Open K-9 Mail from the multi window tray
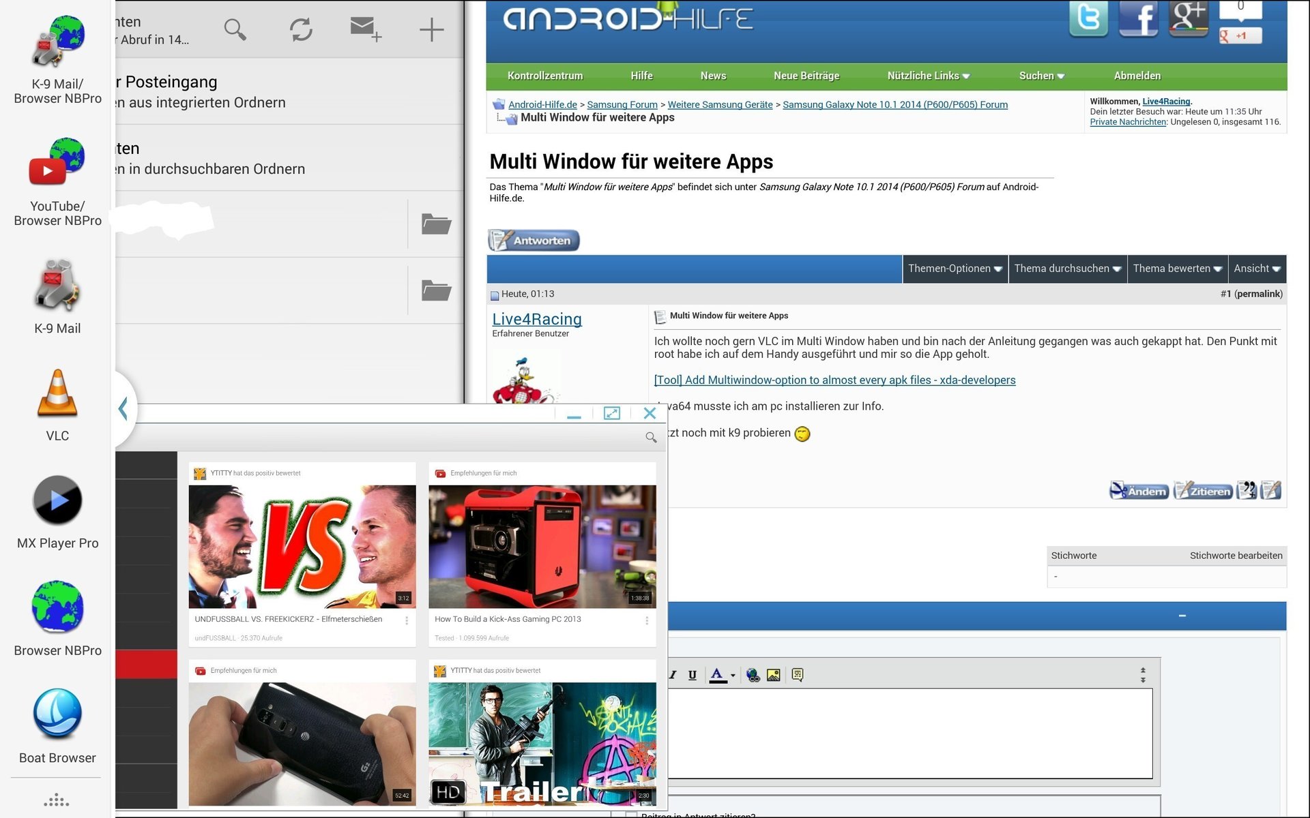 (57, 297)
